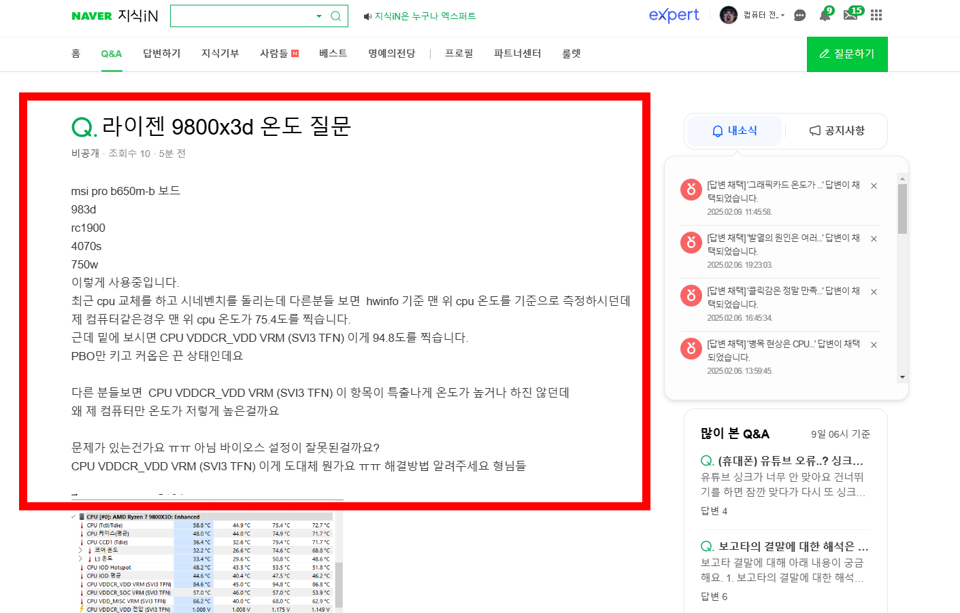The image size is (960, 613).
Task: Switch to the 내소식 tab
Action: coord(735,130)
